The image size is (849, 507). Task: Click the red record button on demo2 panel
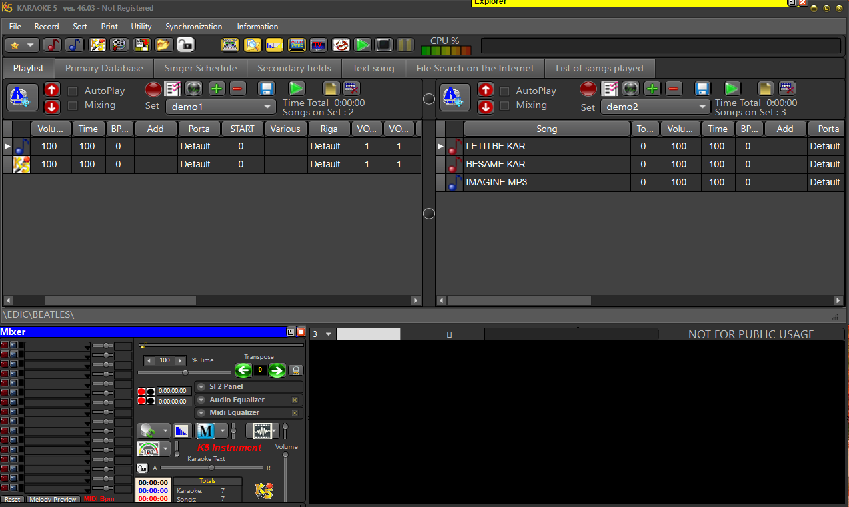[x=587, y=88]
